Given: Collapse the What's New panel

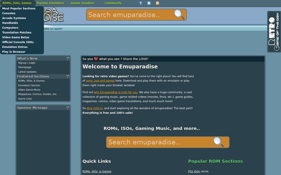Looking at the screenshot, I should click(68, 58).
